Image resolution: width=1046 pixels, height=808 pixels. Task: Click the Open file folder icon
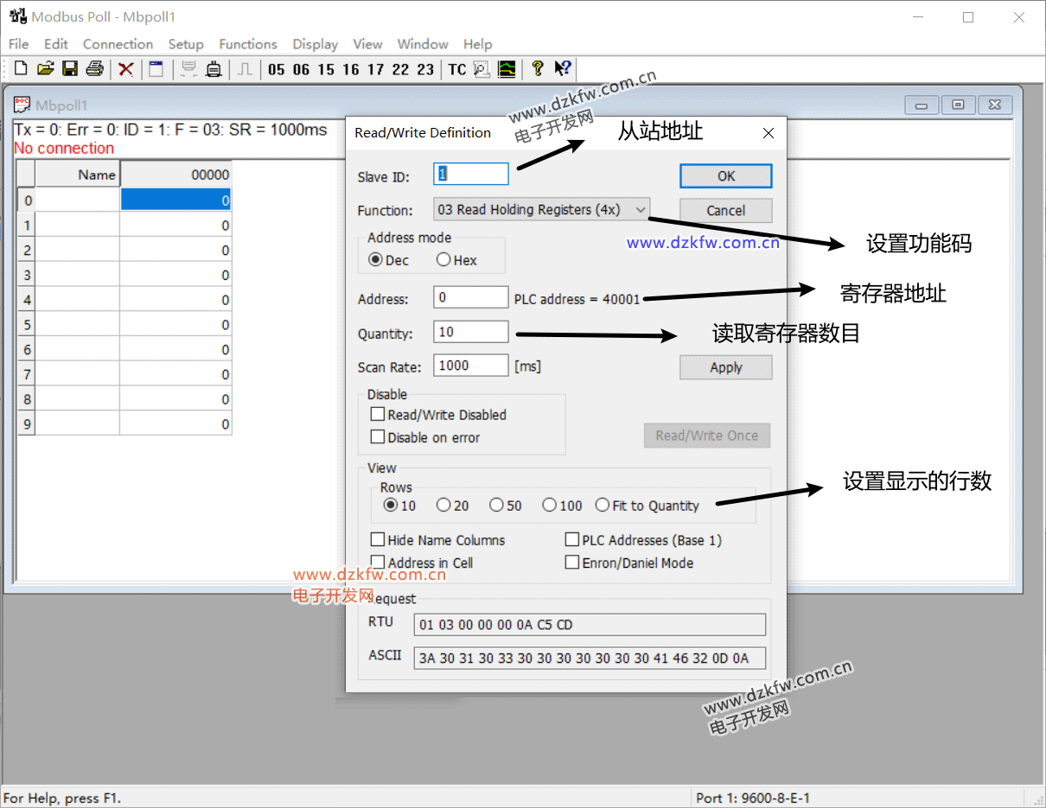(45, 69)
